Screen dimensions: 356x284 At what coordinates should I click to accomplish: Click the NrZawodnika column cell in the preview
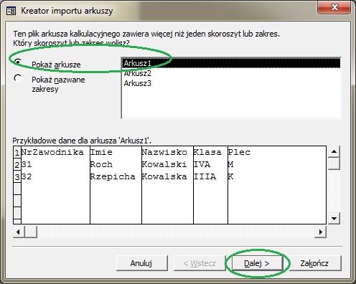tap(52, 152)
